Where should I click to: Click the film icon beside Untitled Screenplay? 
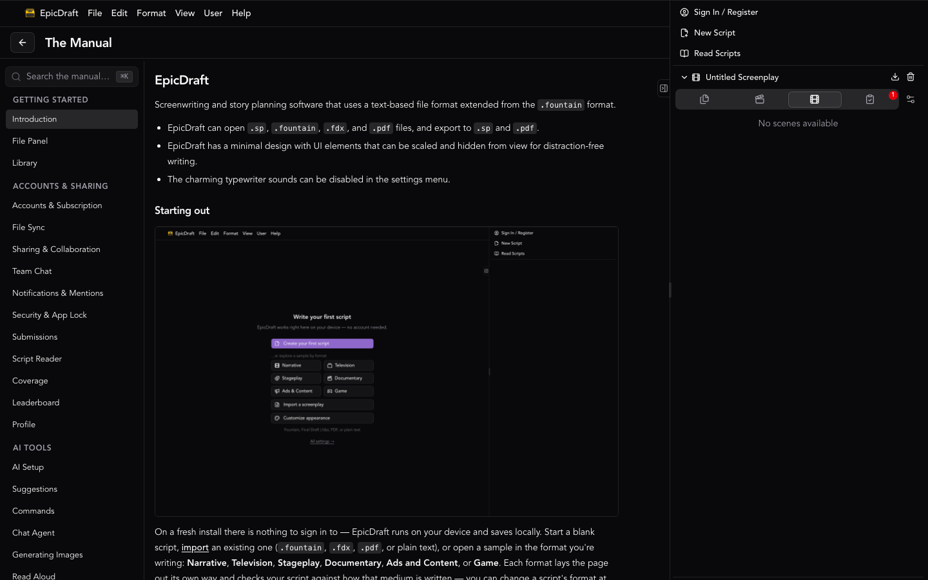pos(696,77)
